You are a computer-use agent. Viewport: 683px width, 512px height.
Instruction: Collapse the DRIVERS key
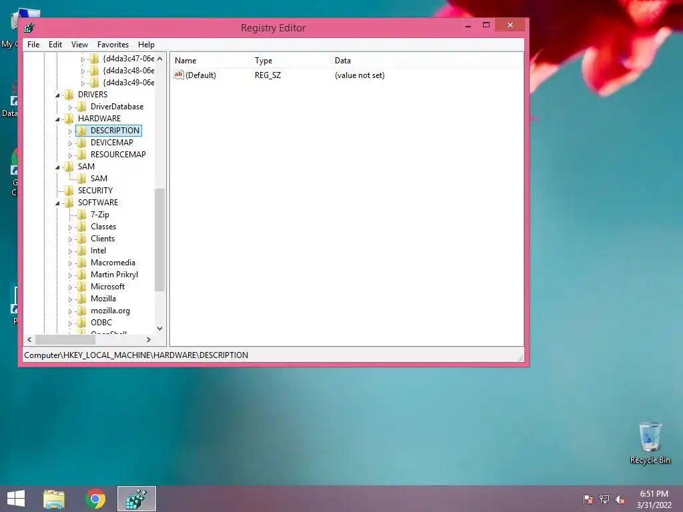click(57, 95)
